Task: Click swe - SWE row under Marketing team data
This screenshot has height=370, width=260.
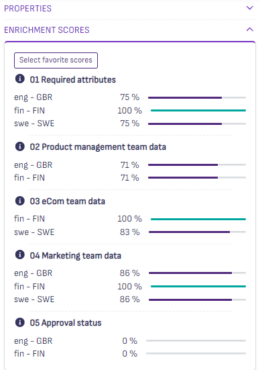Action: point(130,299)
